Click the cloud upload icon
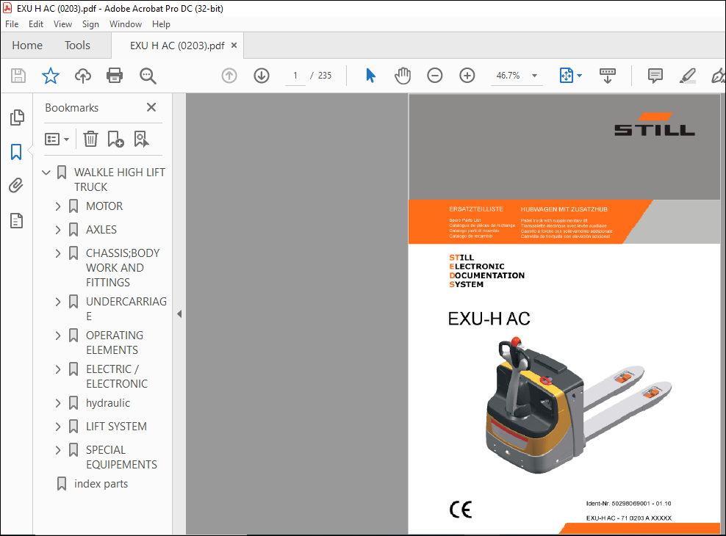Image resolution: width=726 pixels, height=536 pixels. 83,76
